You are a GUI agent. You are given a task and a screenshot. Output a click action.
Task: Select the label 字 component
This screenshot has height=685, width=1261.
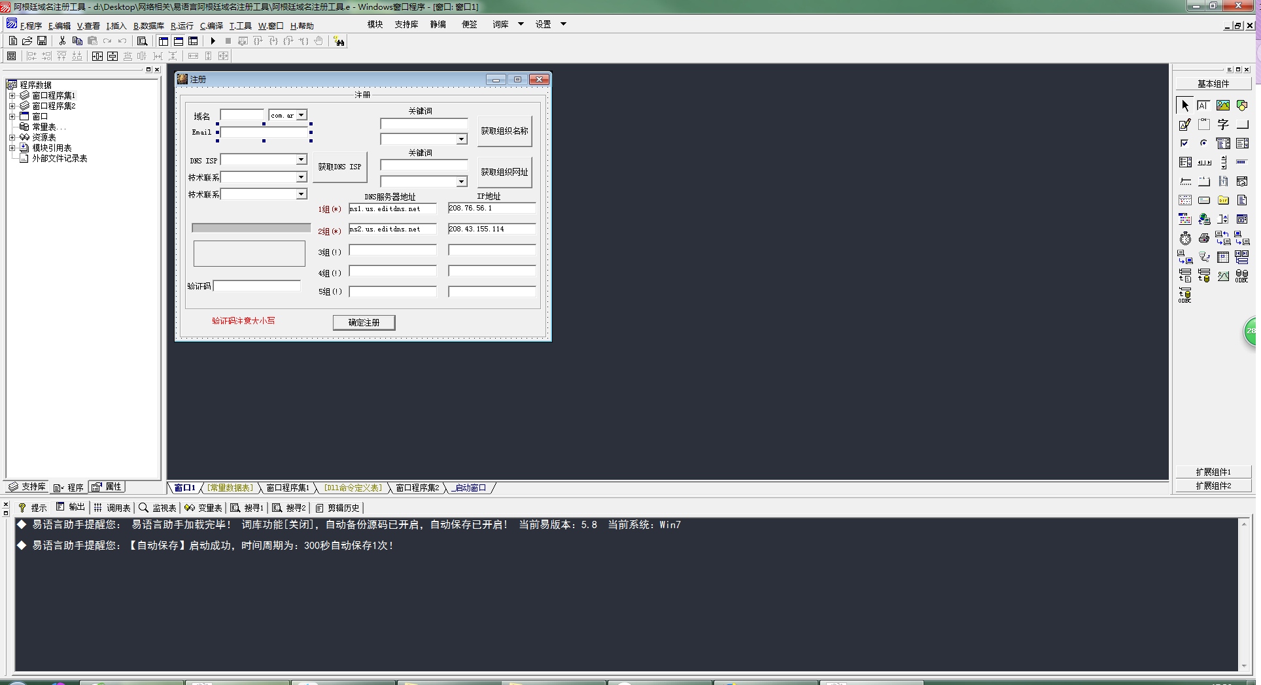click(x=1222, y=124)
